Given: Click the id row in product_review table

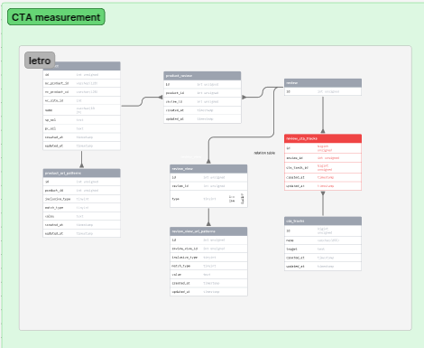Looking at the screenshot, I should click(x=202, y=84).
